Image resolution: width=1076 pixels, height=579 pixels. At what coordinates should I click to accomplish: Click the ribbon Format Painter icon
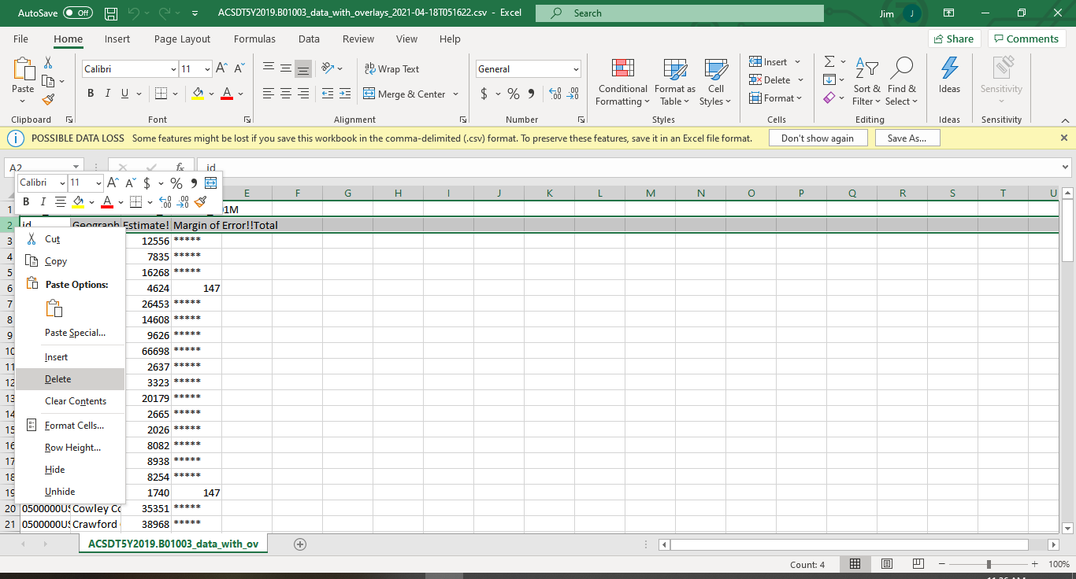coord(48,99)
